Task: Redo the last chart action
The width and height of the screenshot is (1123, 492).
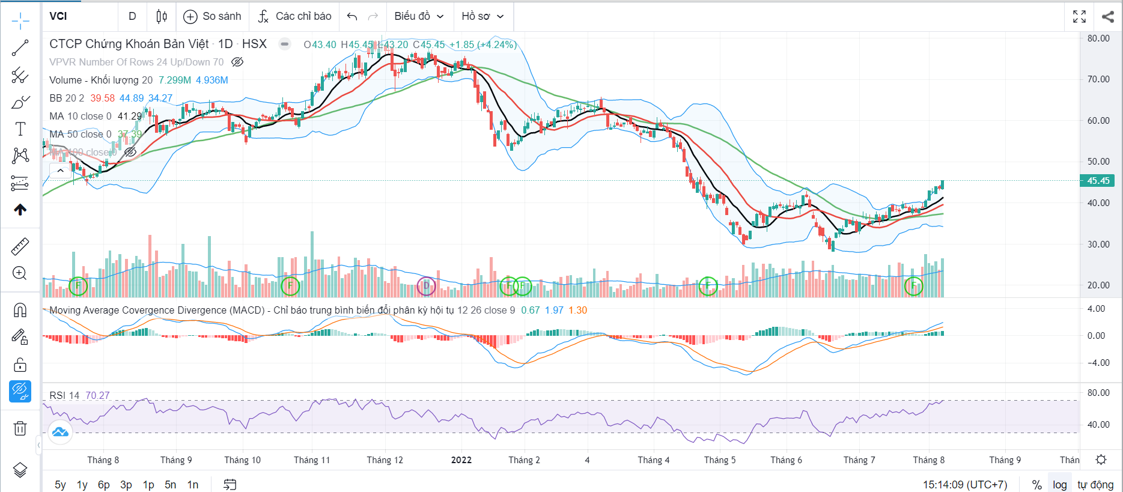Action: click(373, 16)
